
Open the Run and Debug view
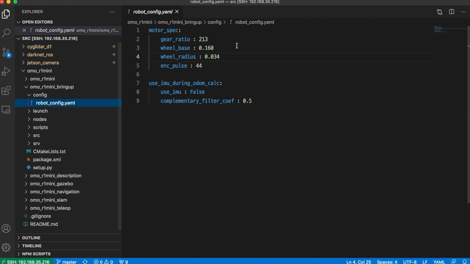[x=6, y=71]
